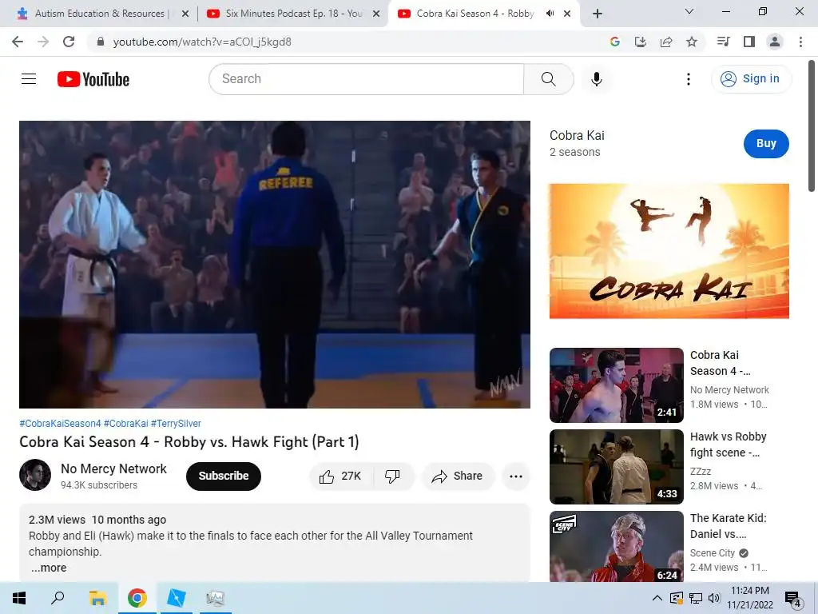The image size is (818, 614).
Task: Click the Google icon in address bar
Action: 614,42
